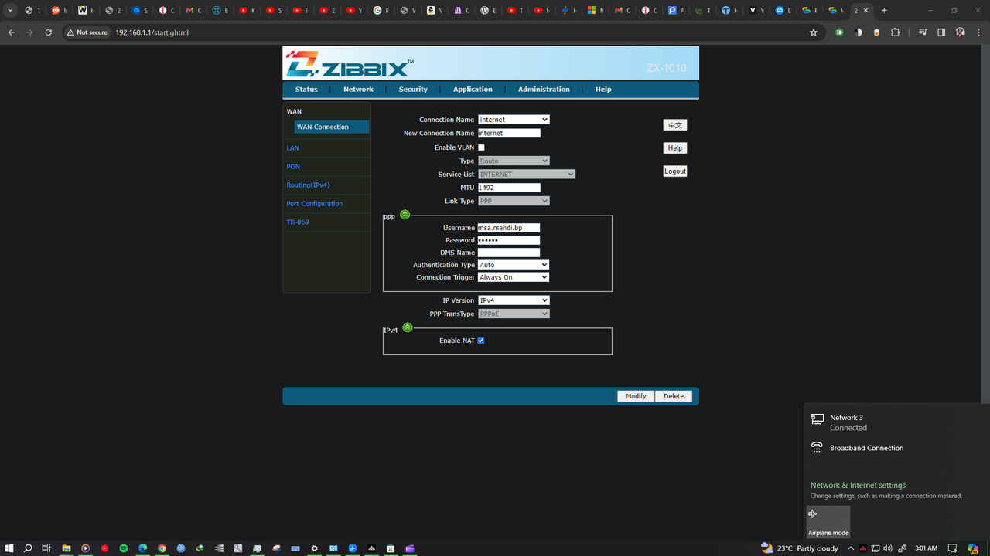Click the side Help button

point(675,148)
